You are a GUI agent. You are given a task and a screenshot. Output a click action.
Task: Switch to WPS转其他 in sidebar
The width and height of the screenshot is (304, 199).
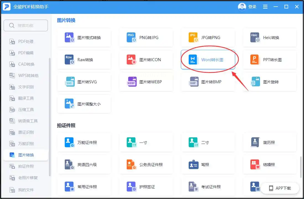point(26,76)
